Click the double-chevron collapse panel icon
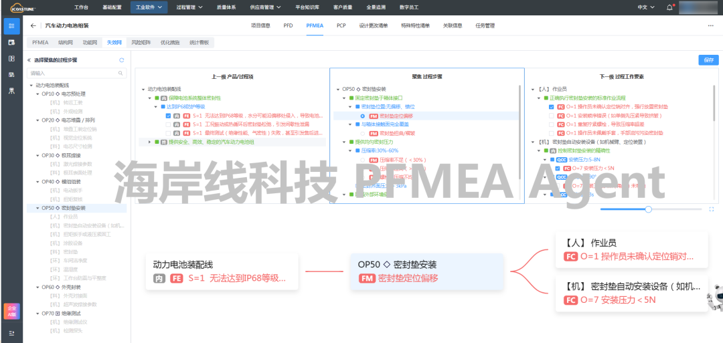The image size is (723, 343). pyautogui.click(x=29, y=60)
